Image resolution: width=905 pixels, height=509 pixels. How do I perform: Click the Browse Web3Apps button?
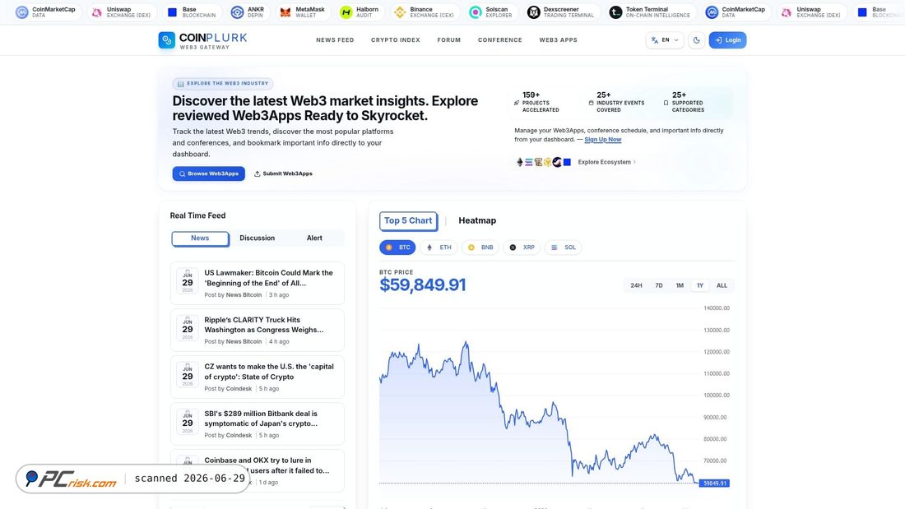[208, 174]
